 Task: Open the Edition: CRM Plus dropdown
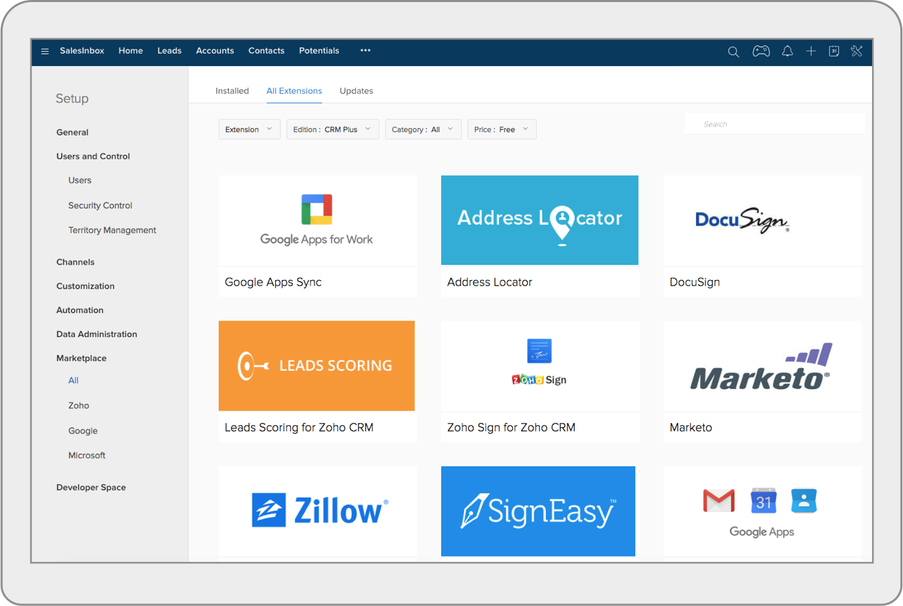(332, 129)
